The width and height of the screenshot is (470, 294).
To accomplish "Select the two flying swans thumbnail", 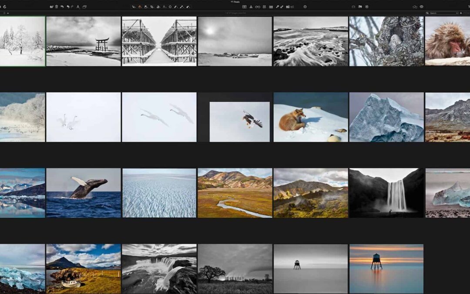I will pos(159,117).
